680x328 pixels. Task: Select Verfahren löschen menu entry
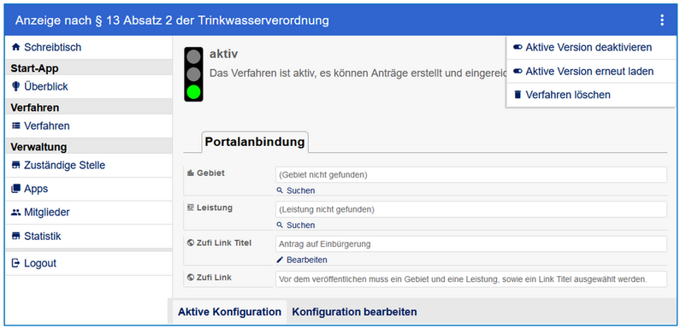tap(562, 95)
